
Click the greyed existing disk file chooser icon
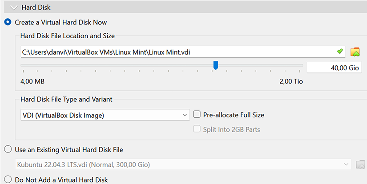click(361, 164)
